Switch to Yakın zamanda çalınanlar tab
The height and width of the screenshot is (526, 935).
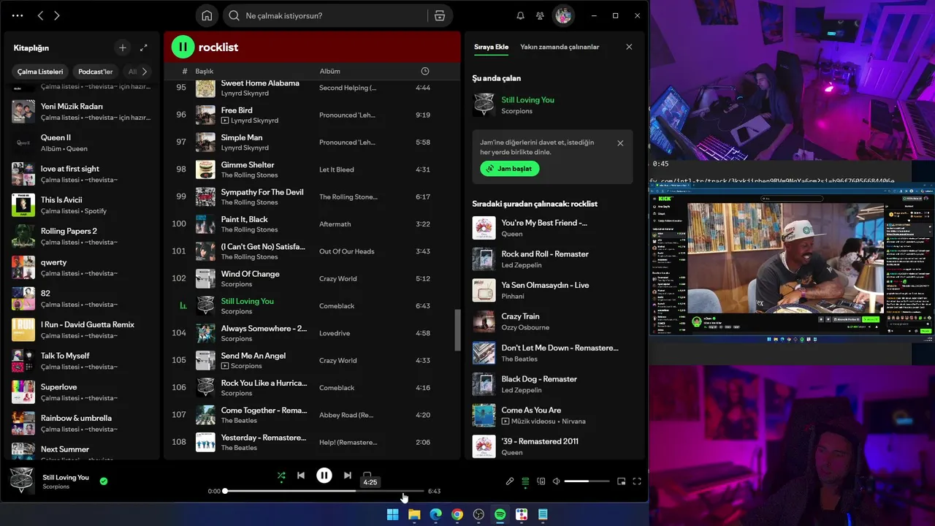[x=560, y=47]
